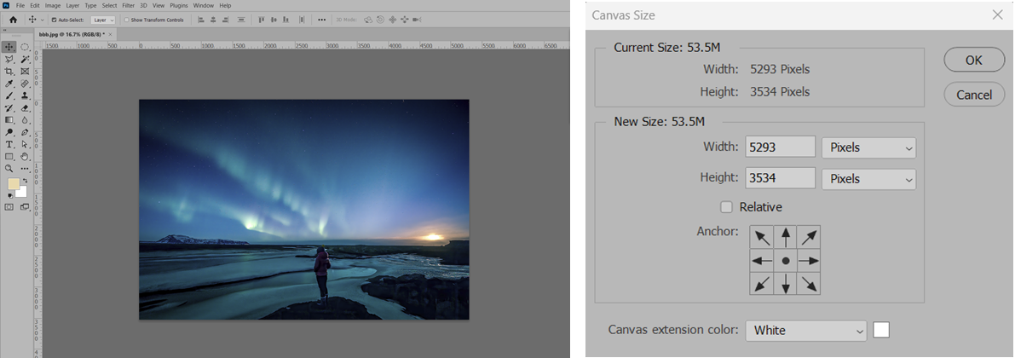
Task: Select the Elliptical Marquee tool
Action: click(x=25, y=47)
